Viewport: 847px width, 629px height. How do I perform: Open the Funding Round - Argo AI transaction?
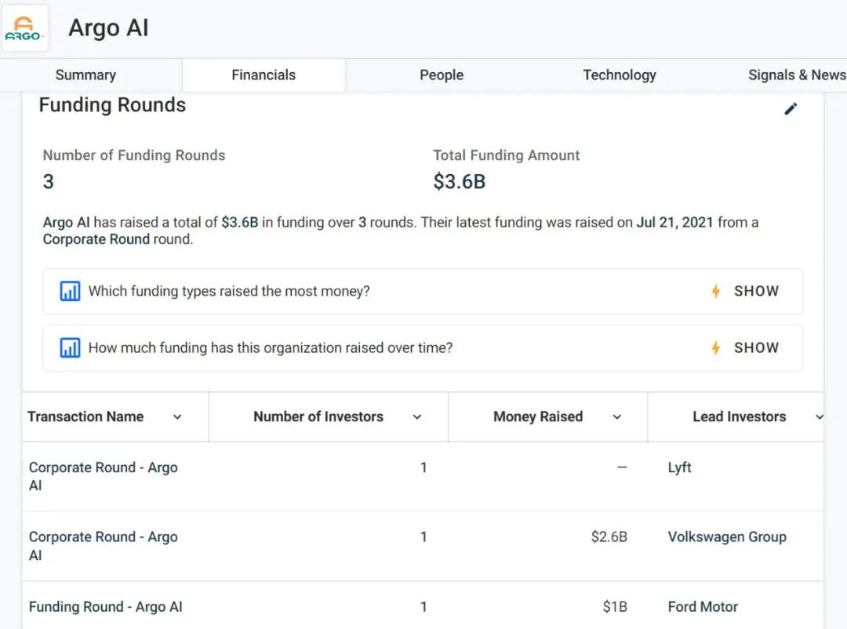click(x=106, y=607)
